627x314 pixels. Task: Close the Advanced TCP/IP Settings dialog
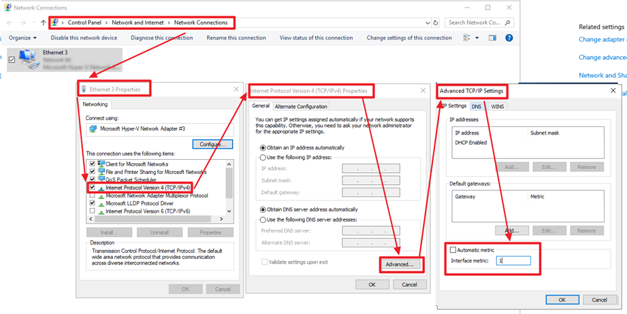pyautogui.click(x=613, y=91)
